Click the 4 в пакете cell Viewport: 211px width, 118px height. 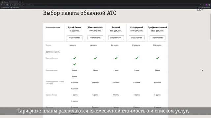coord(94,45)
